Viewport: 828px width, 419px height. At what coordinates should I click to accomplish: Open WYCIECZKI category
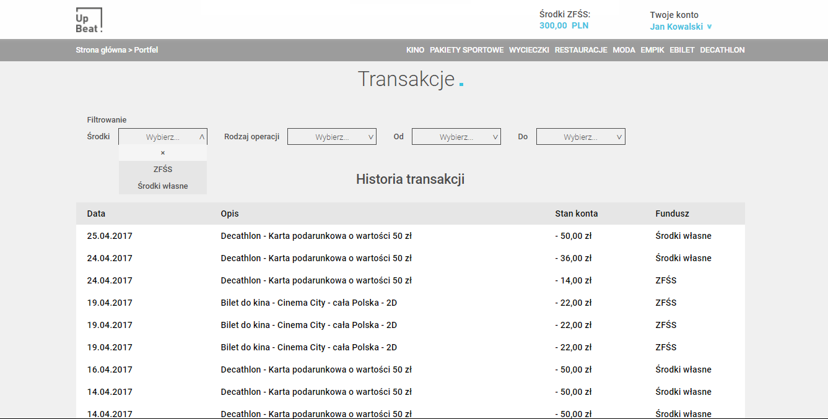[x=529, y=50]
